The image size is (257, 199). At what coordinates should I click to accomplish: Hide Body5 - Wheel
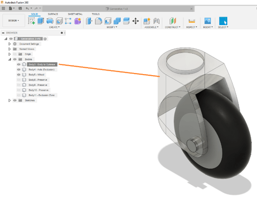(x=19, y=75)
